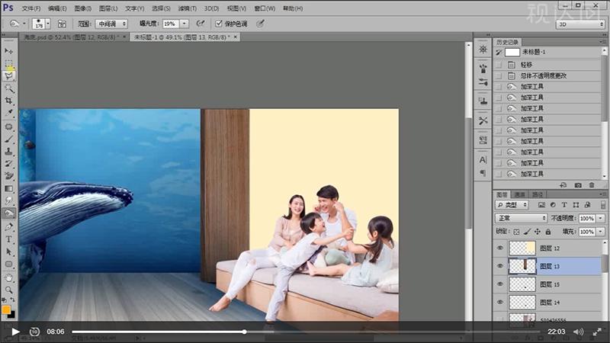Screen dimensions: 610x343
Task: Select the Gradient tool
Action: pos(8,188)
